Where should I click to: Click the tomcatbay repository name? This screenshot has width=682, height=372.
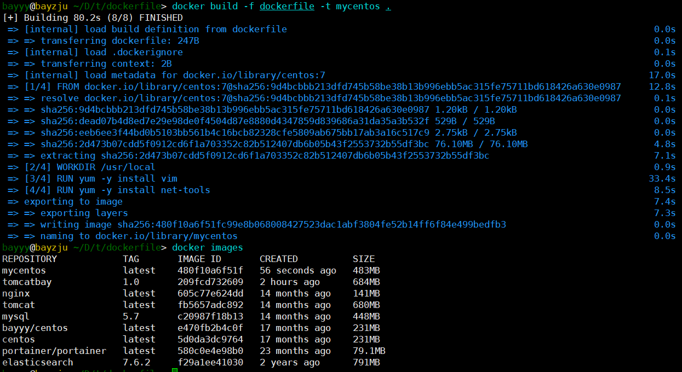click(x=27, y=282)
